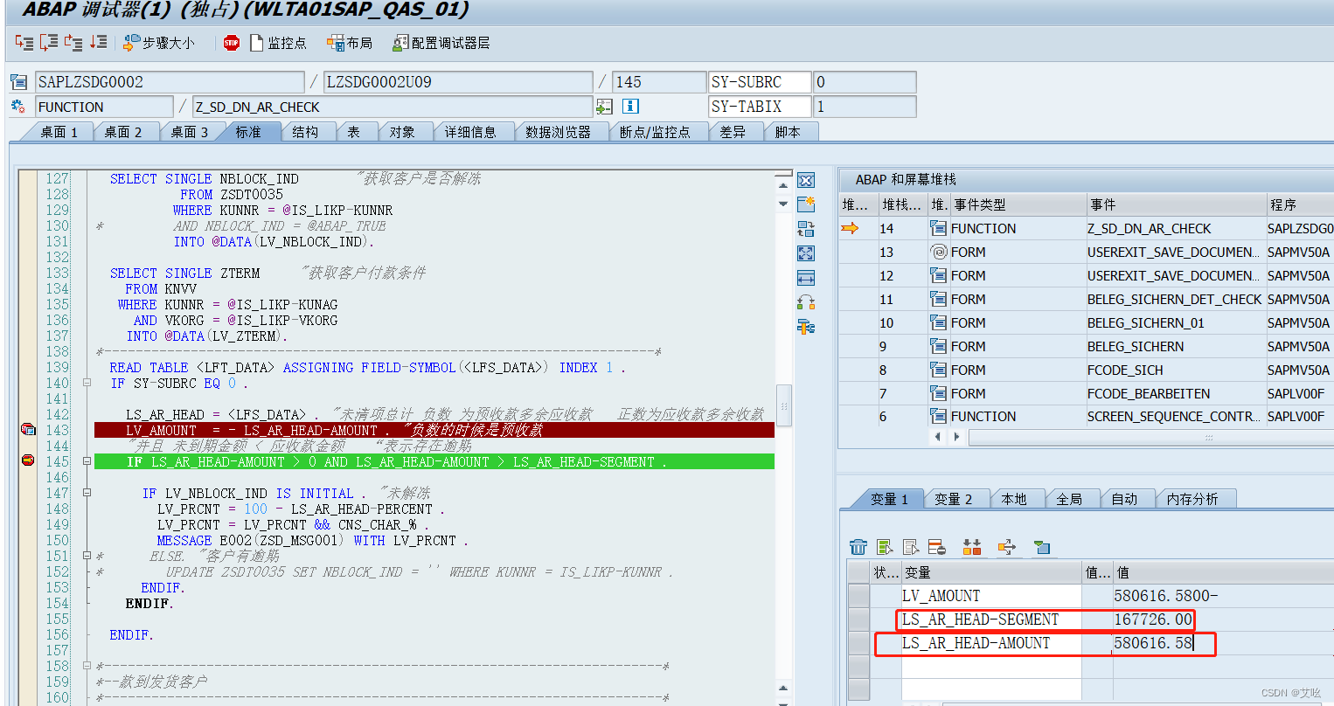Toggle the breakpoint on line 143
The height and width of the screenshot is (706, 1334).
point(30,429)
